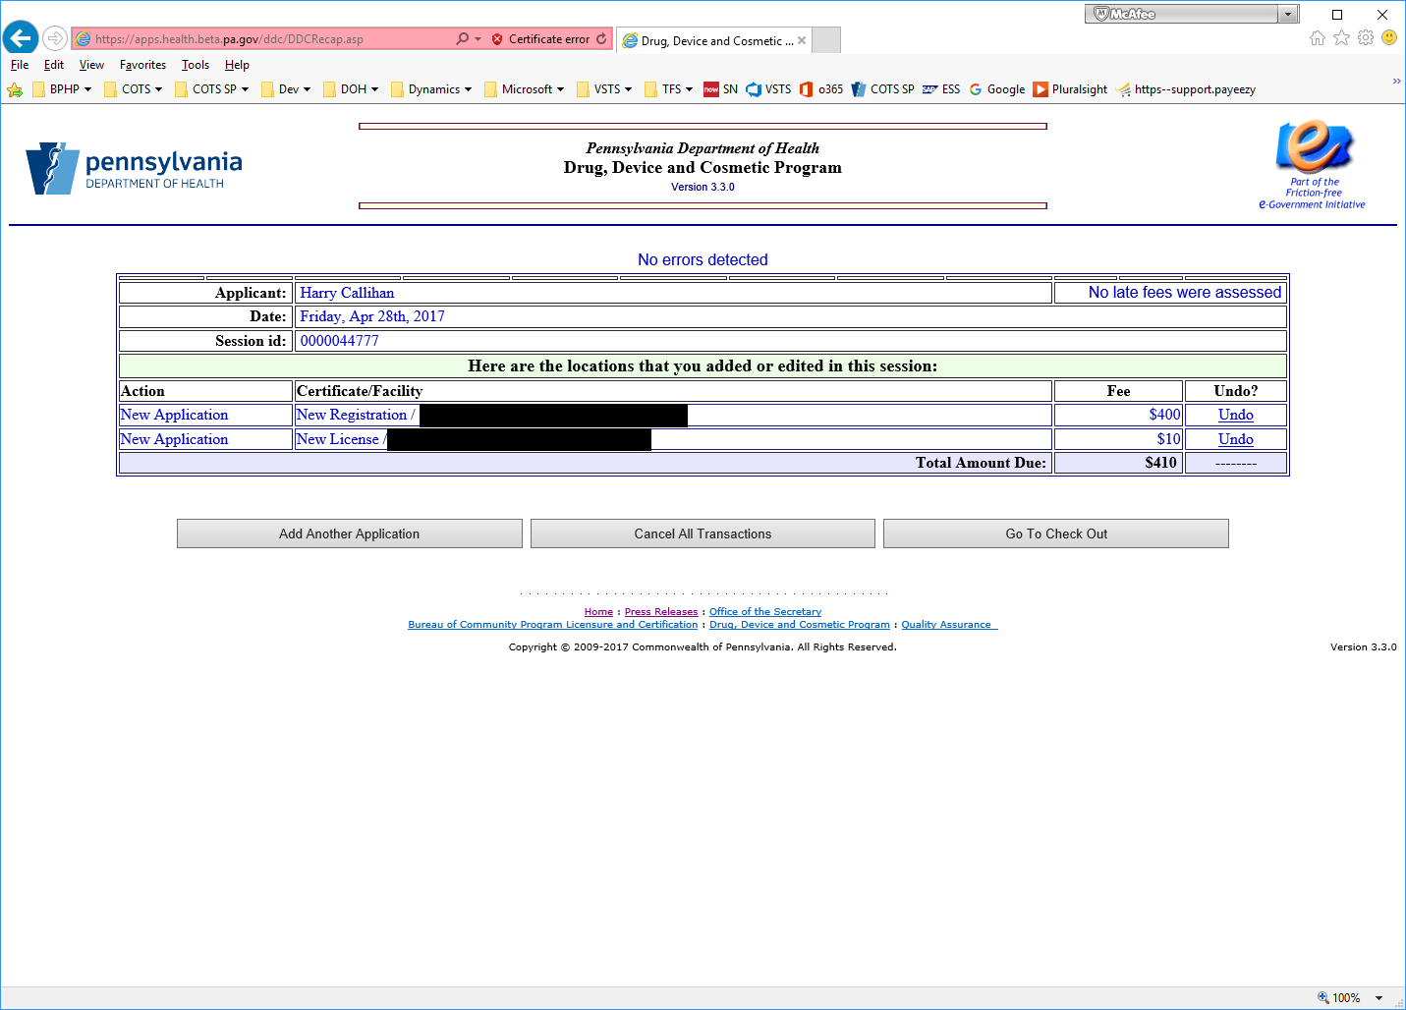Click the Go To Check Out button
1406x1010 pixels.
click(x=1055, y=533)
